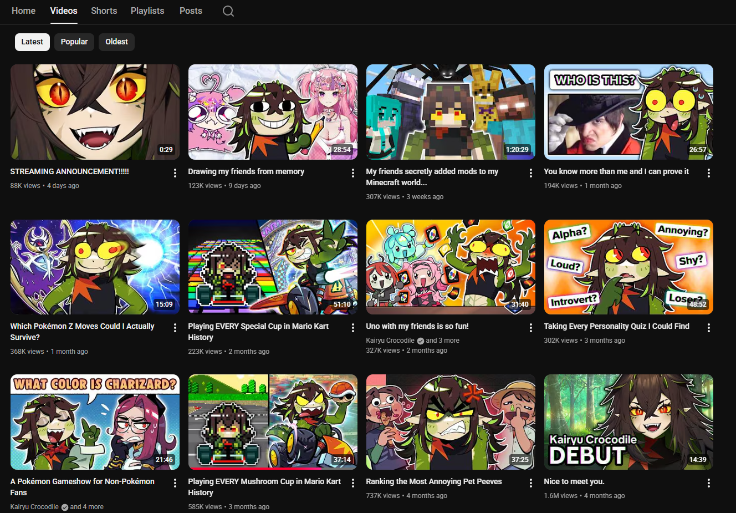The width and height of the screenshot is (736, 513).
Task: Click title Taking Every Personality Quiz I Could Find
Action: point(617,327)
